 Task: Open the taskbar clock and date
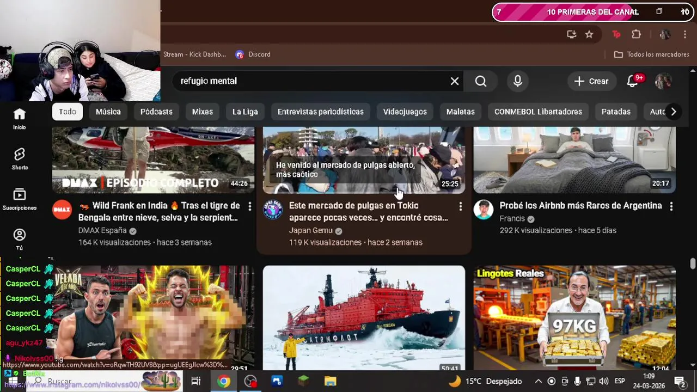tap(649, 381)
